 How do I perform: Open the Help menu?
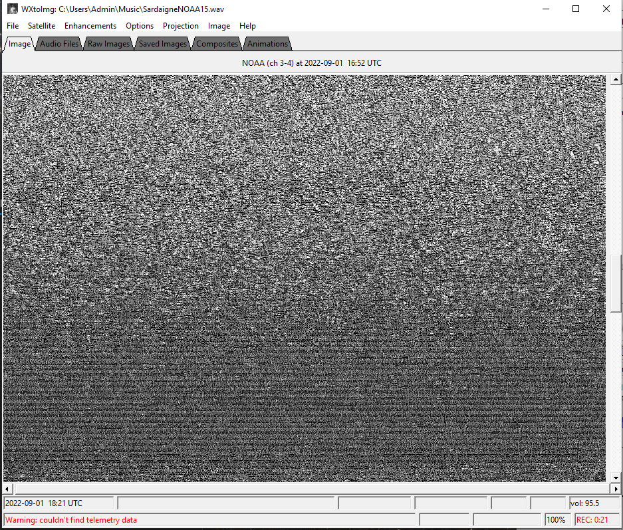247,26
